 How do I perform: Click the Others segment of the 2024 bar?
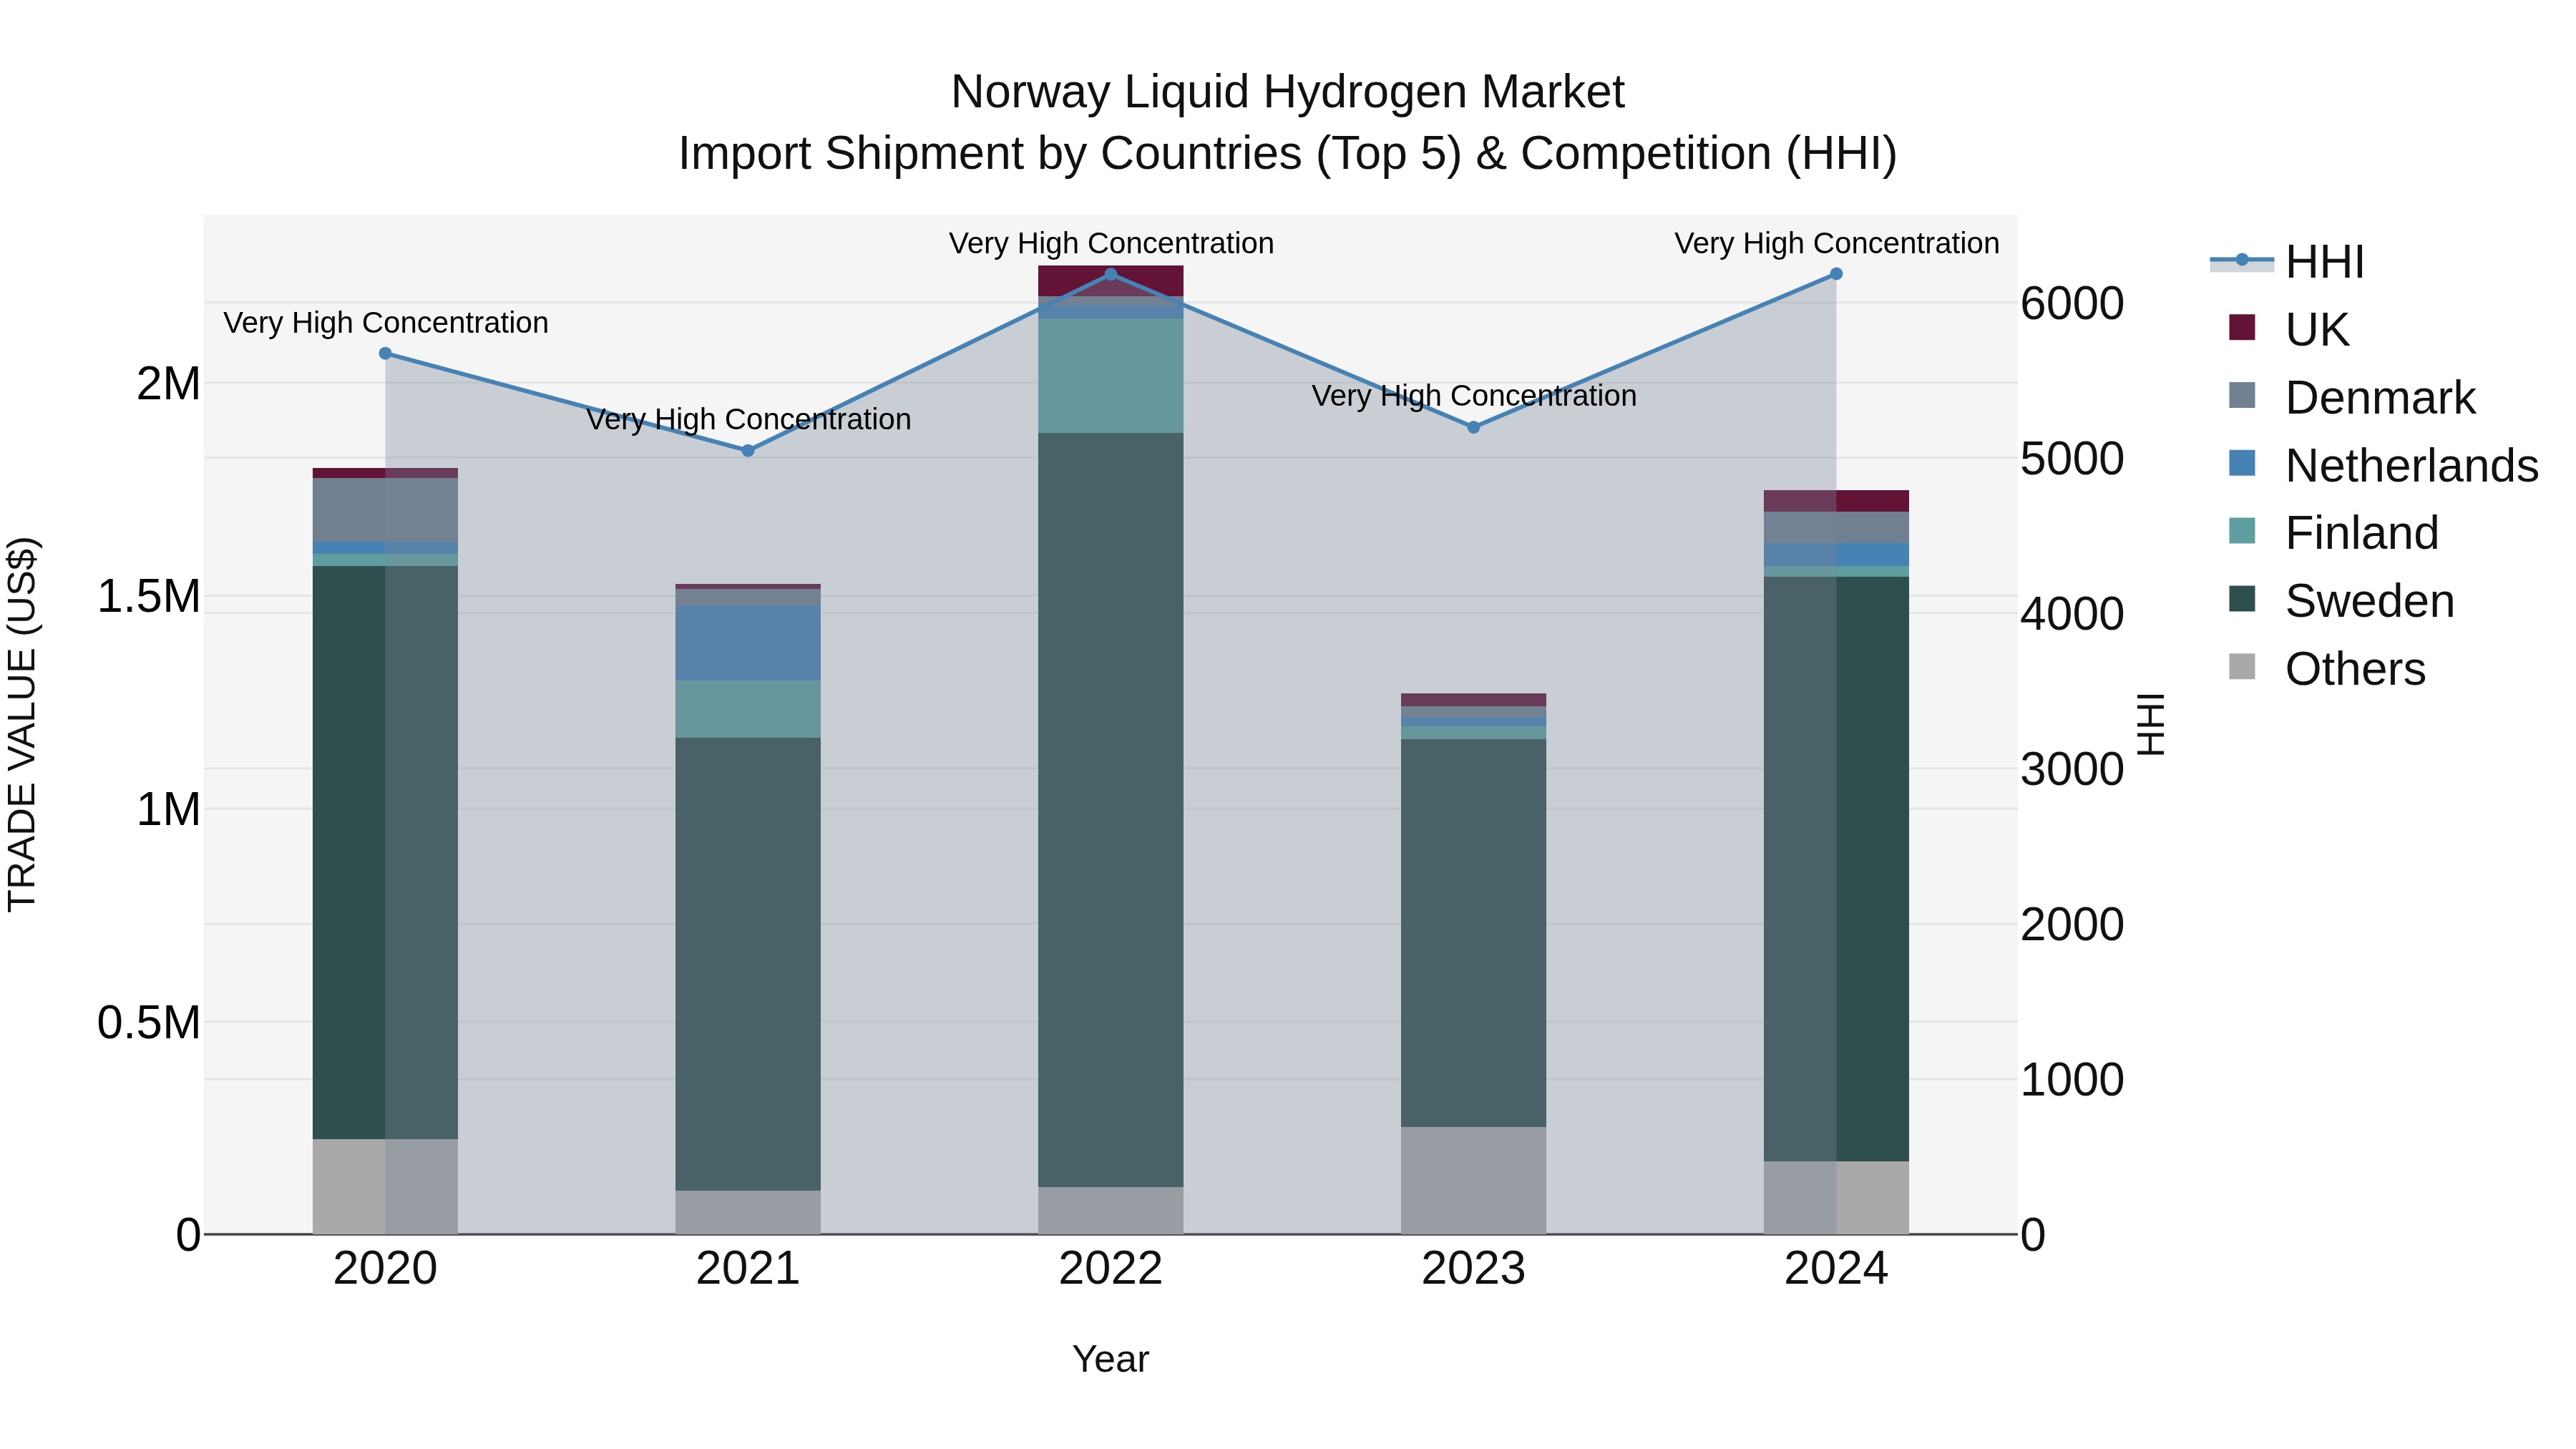pyautogui.click(x=1836, y=1197)
